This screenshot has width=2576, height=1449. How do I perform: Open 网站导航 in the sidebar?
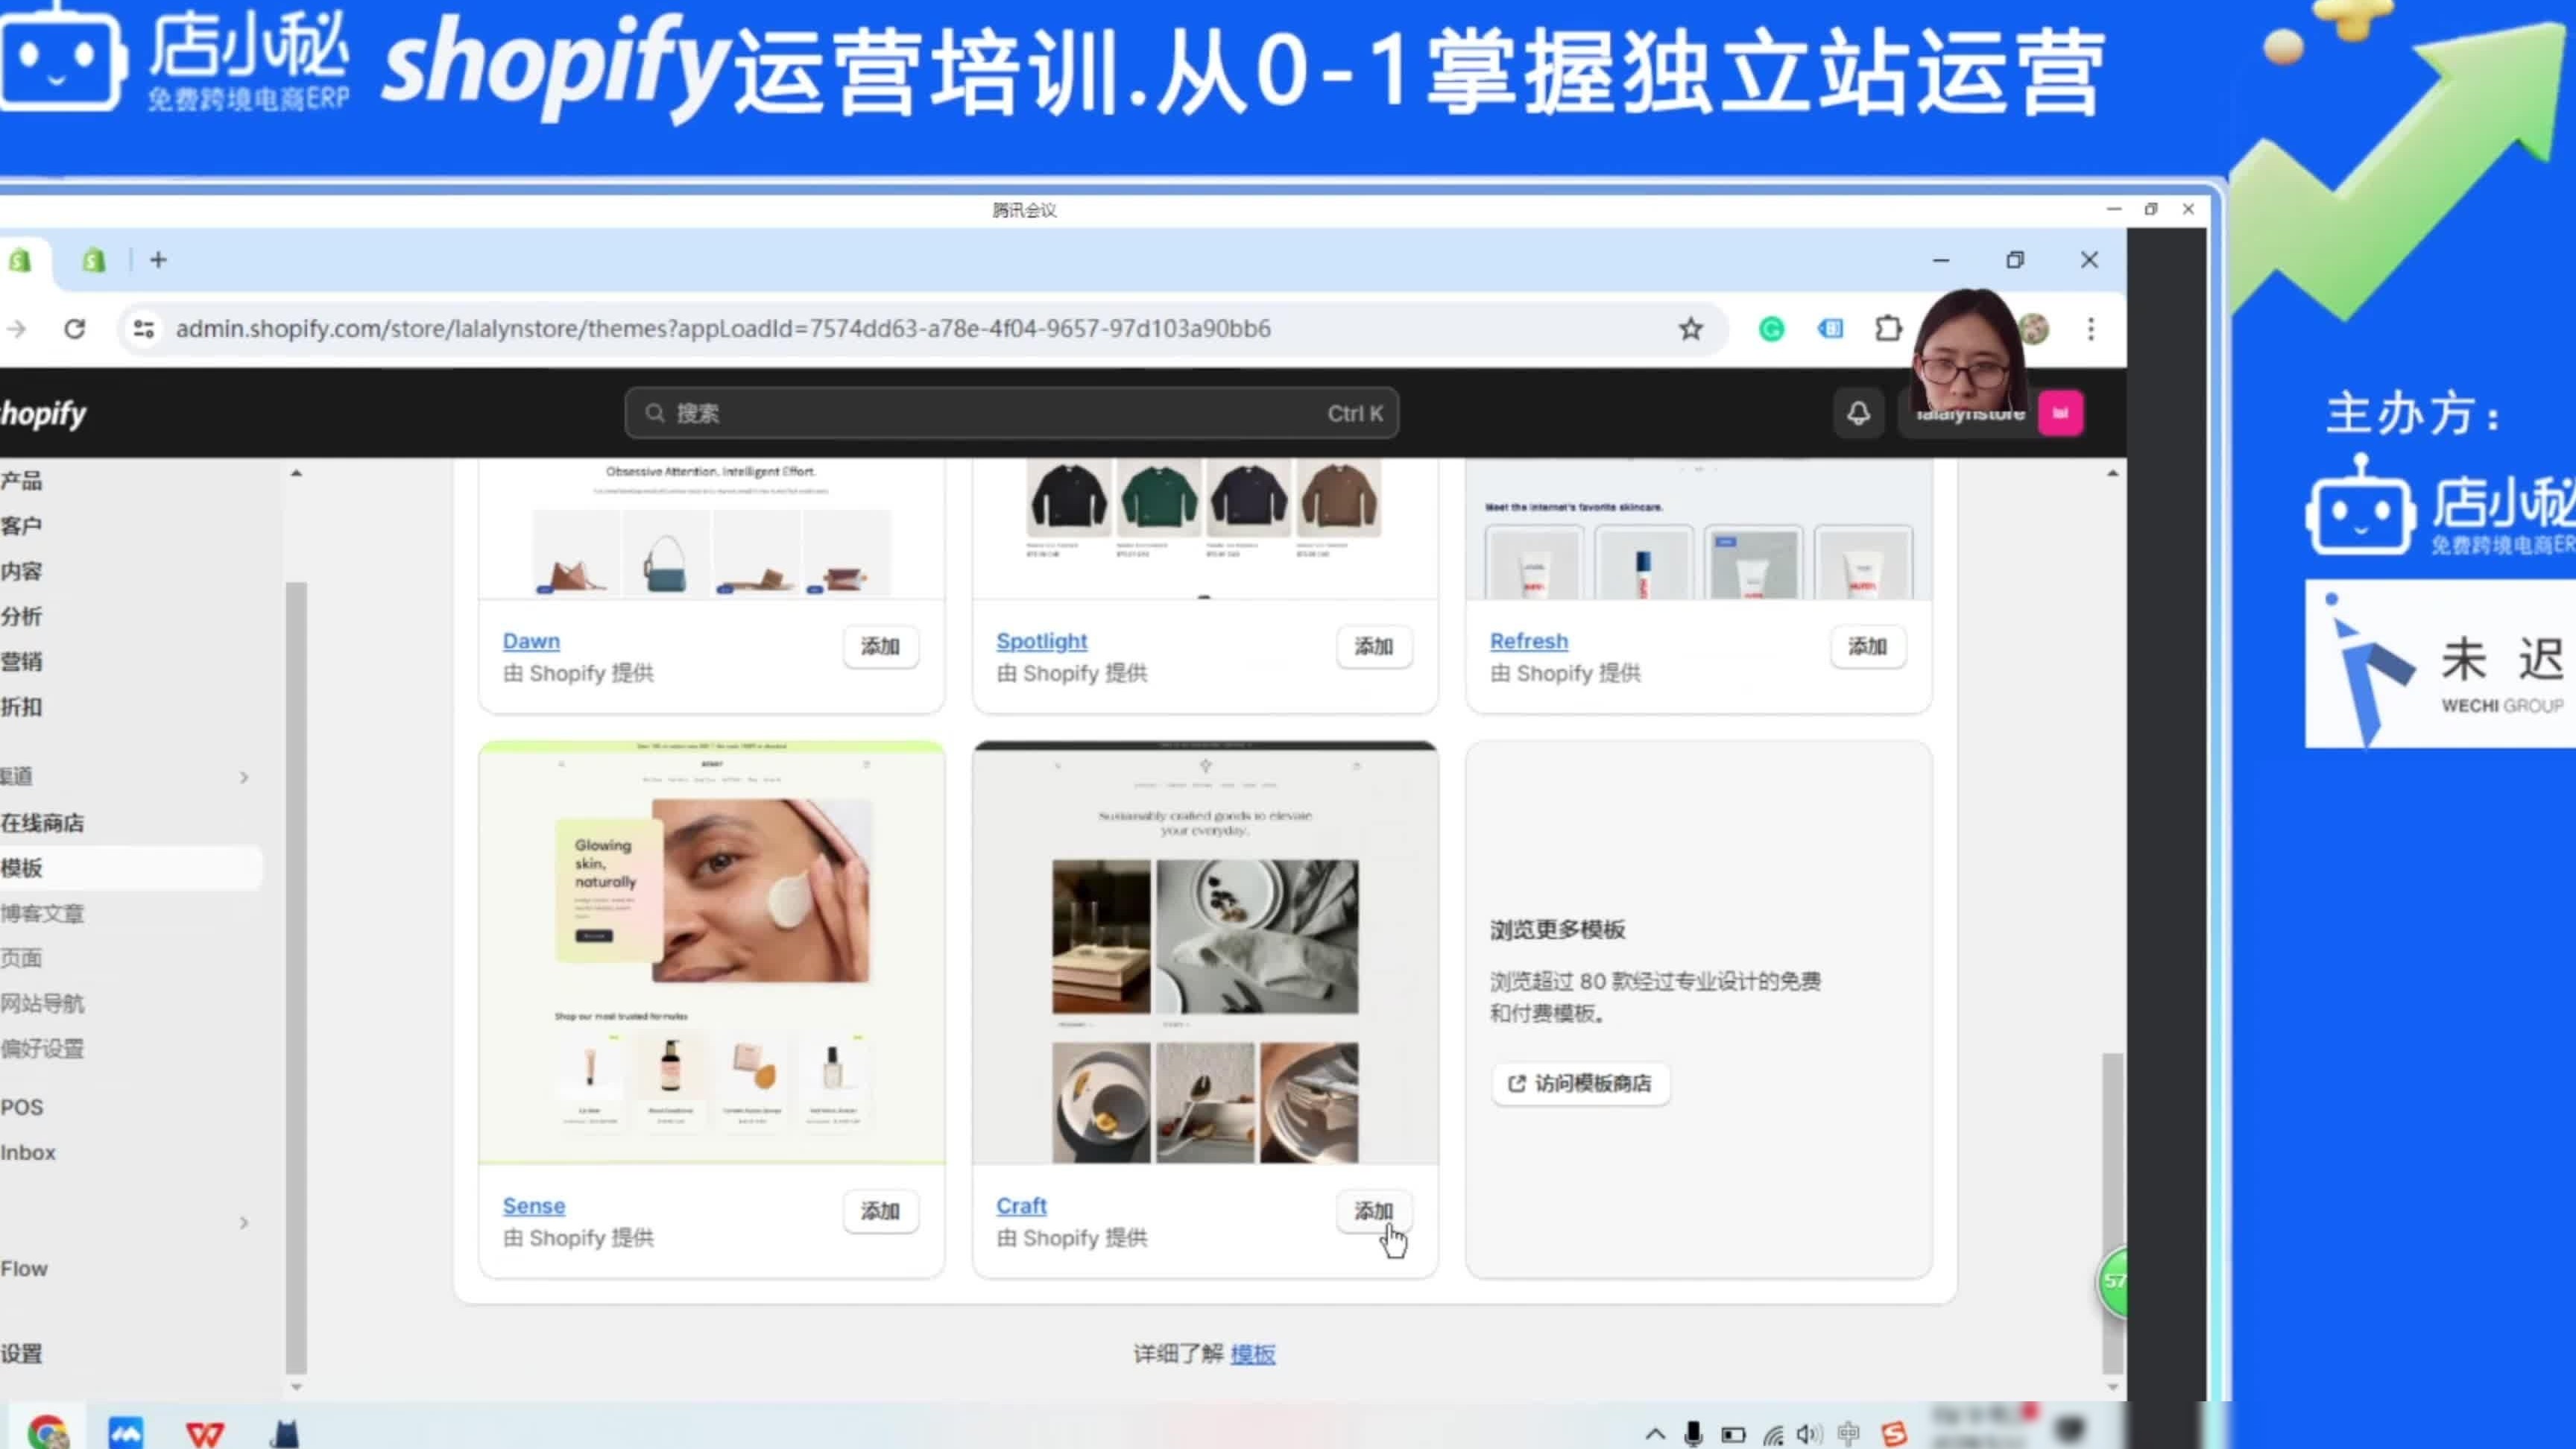(x=42, y=1003)
